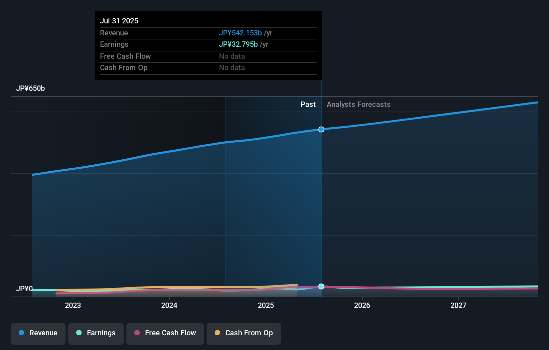Select the highlighted Revenue data point marker

(x=321, y=129)
